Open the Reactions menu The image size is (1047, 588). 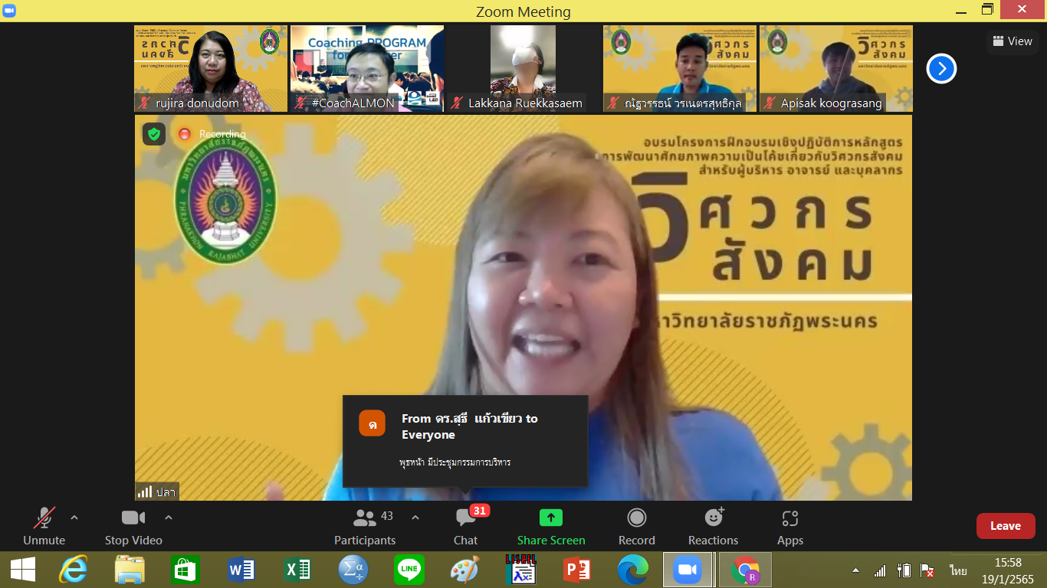click(714, 526)
